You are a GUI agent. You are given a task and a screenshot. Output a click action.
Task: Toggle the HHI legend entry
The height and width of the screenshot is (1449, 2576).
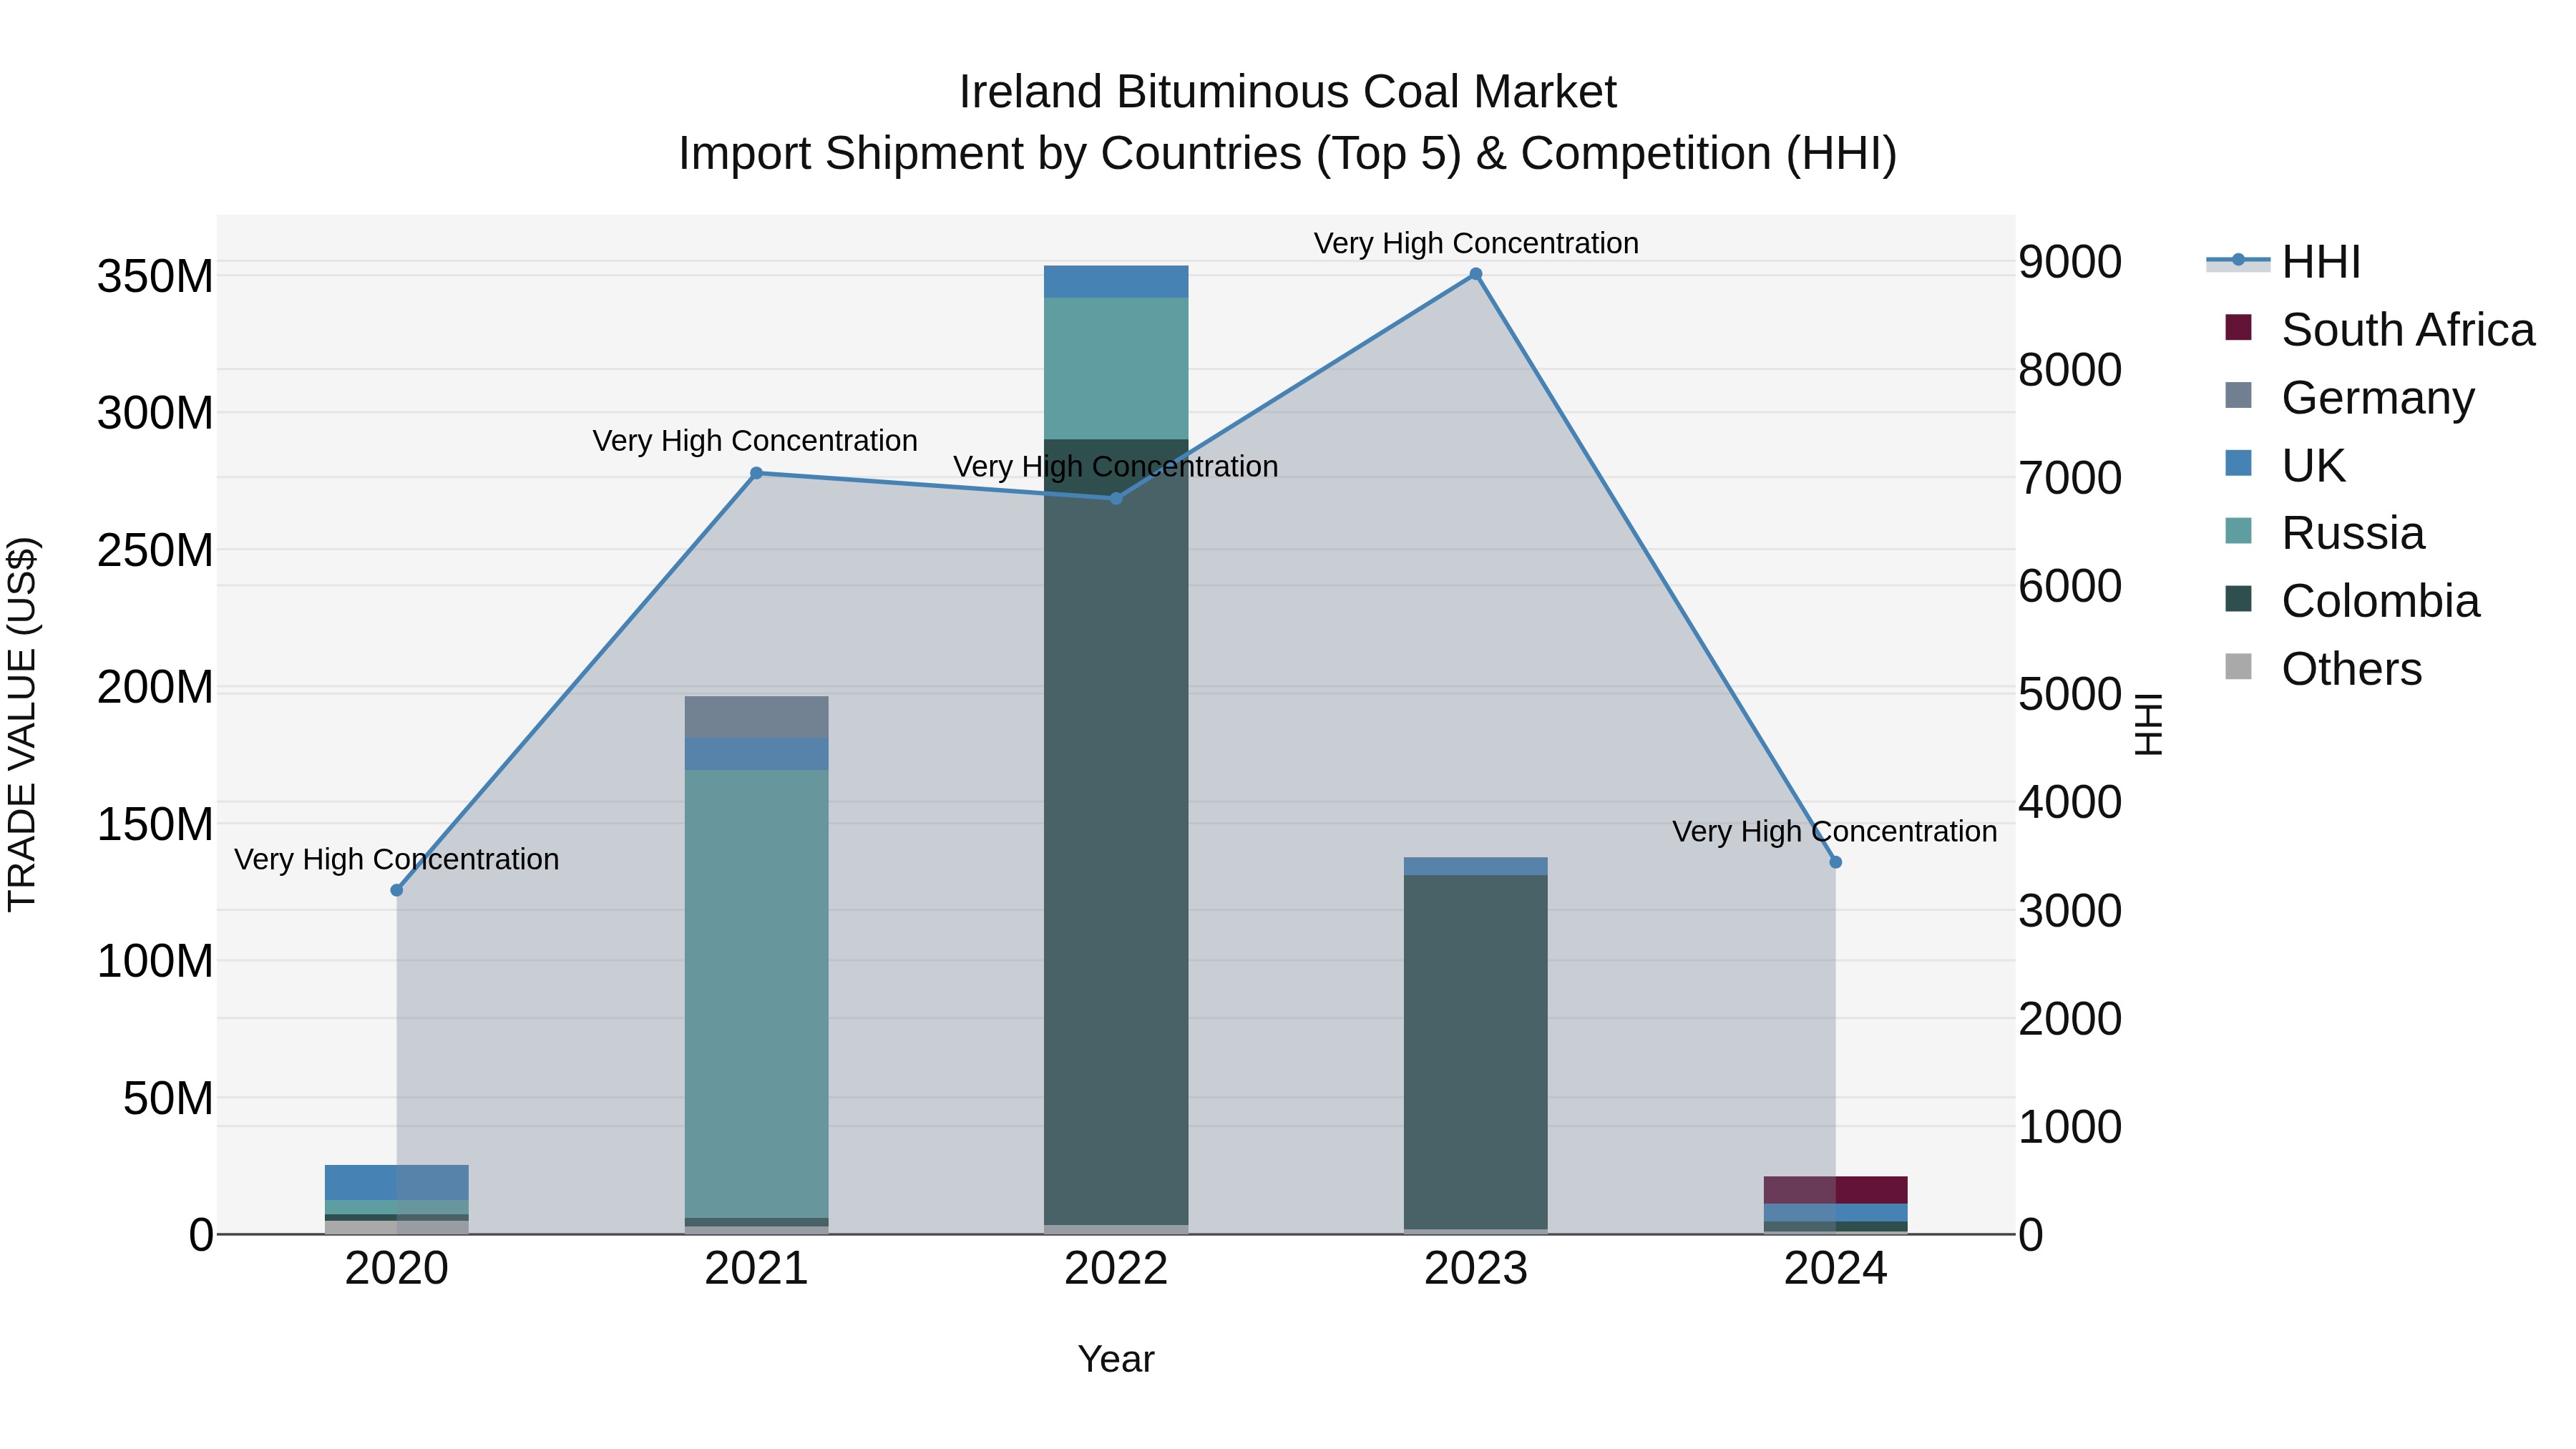click(x=2283, y=262)
